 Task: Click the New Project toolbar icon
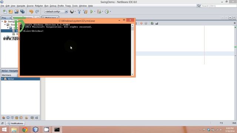pyautogui.click(x=11, y=11)
